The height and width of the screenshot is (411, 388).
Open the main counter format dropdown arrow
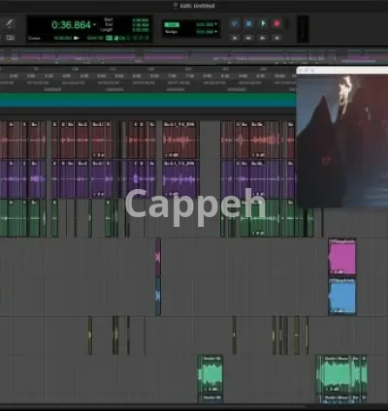[95, 24]
